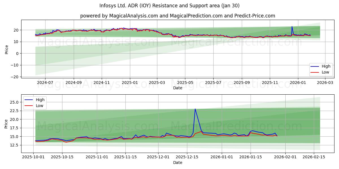Click the '2025-11-15' tick label on the bottom chart
339x169 pixels.
(x=125, y=157)
